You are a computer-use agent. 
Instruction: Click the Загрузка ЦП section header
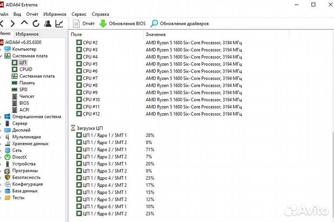point(87,128)
